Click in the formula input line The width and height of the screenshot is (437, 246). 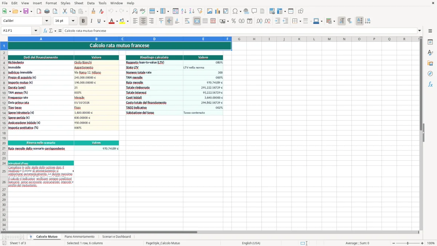tap(240, 31)
